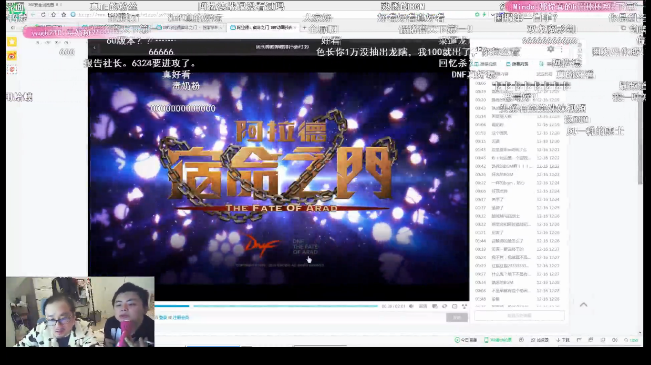Reload the page with the refresh icon
The height and width of the screenshot is (365, 651).
click(43, 15)
